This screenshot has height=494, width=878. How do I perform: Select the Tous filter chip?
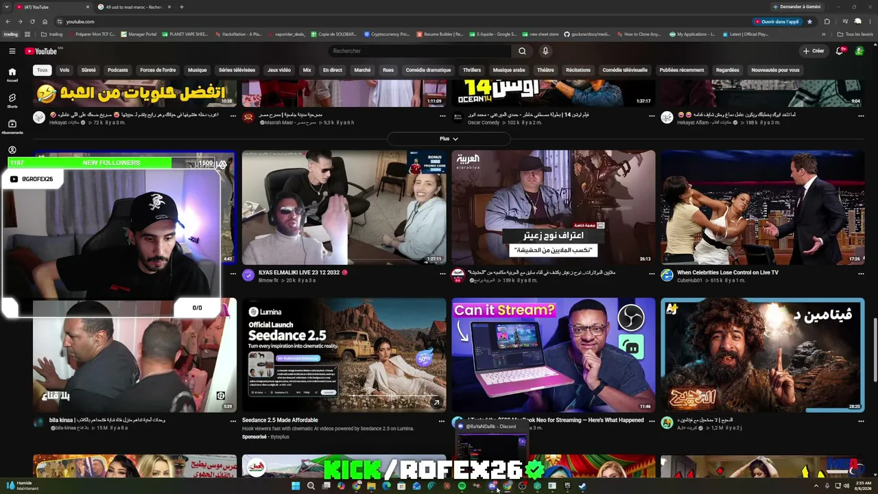[43, 70]
